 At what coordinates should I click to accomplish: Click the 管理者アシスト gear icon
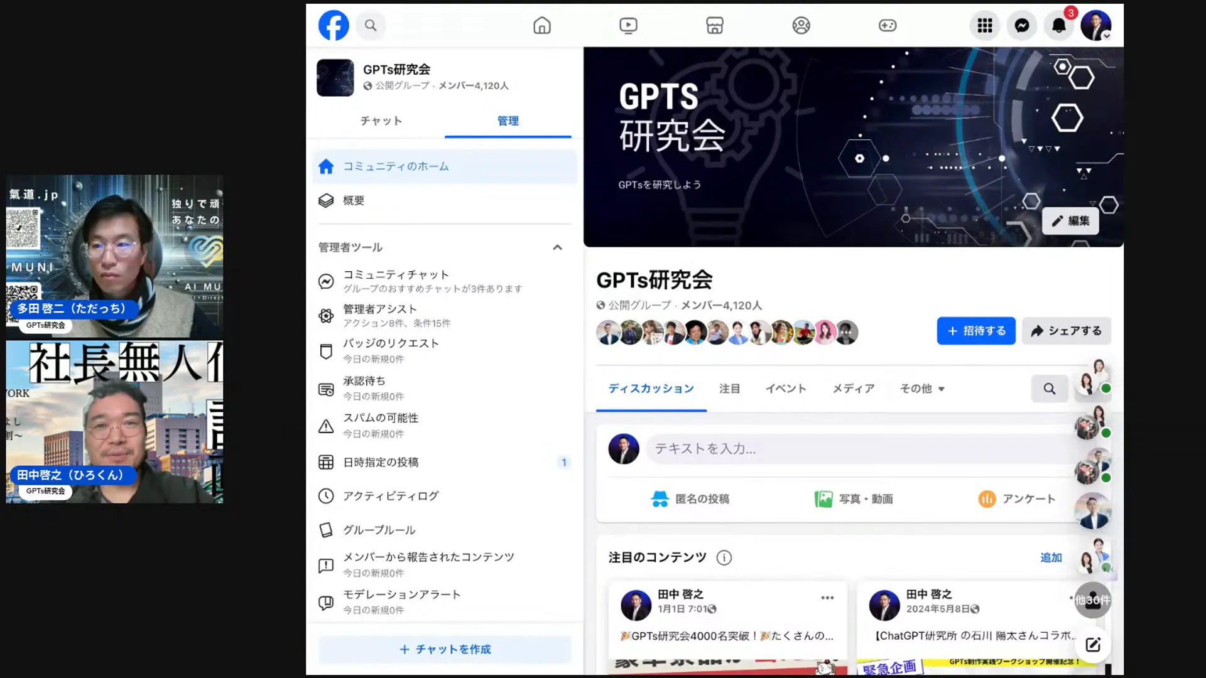326,316
